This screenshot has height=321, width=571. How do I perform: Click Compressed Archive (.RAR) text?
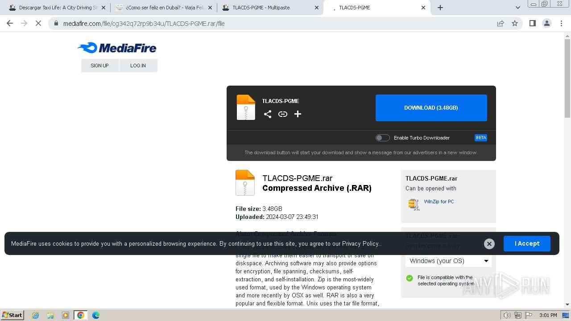317,188
